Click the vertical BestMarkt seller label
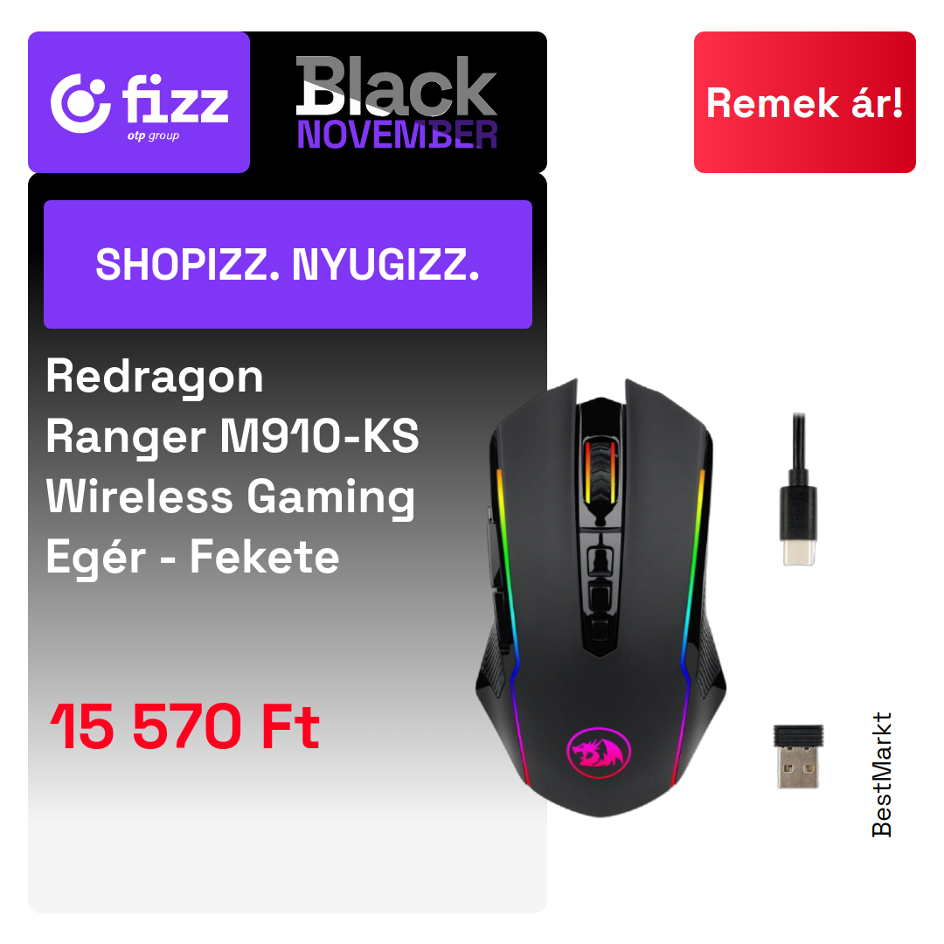 click(x=882, y=774)
